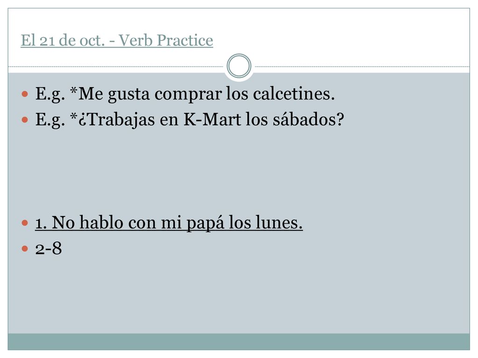The height and width of the screenshot is (358, 478).
Task: Open the 'El 21 de oct. - Verb Practice' title link
Action: [117, 40]
